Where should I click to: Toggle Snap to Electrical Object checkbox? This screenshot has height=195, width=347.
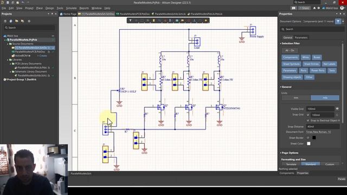coord(308,120)
